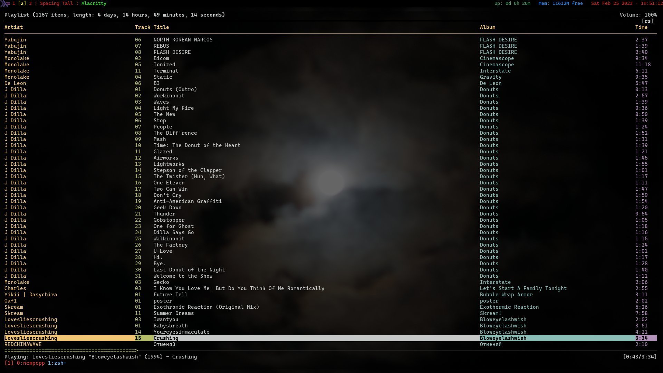663x373 pixels.
Task: Select Time: The Donut of the Heart
Action: pos(330,145)
